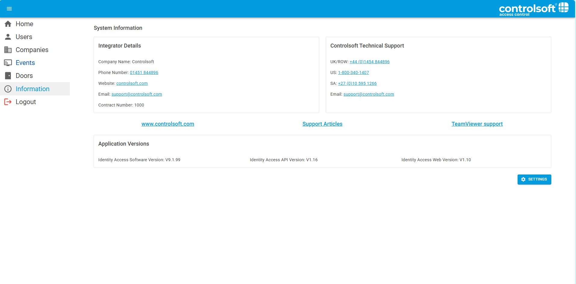This screenshot has height=284, width=576.
Task: Click the Companies building icon
Action: point(8,50)
